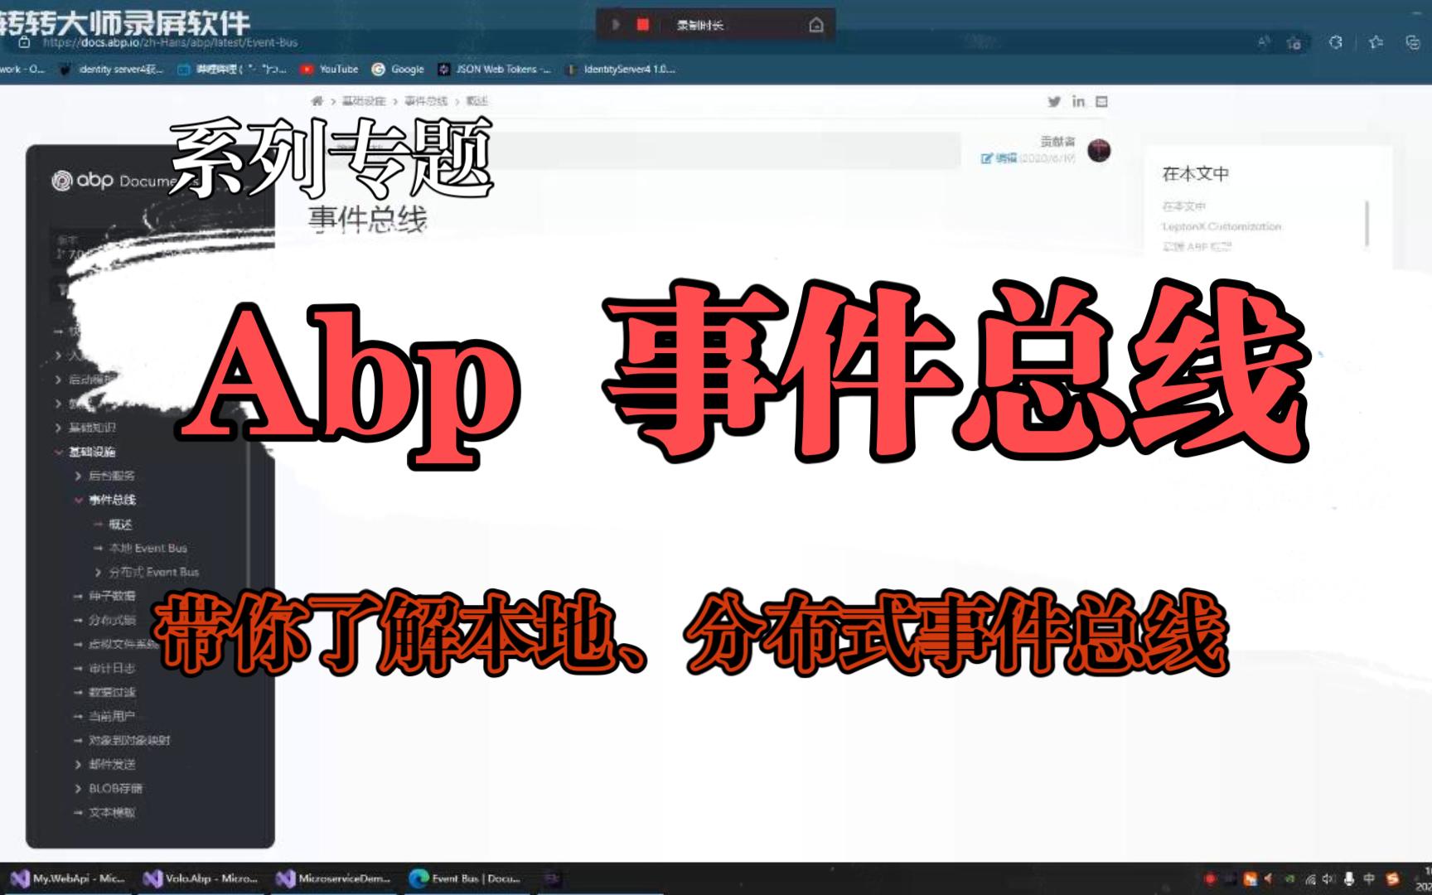Click the 事件总线 breadcrumb link

click(426, 101)
